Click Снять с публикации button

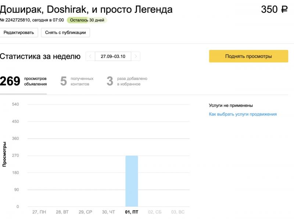click(x=65, y=33)
